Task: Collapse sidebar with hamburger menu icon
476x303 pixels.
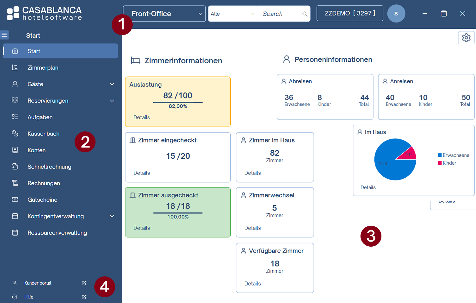Action: 4,35
